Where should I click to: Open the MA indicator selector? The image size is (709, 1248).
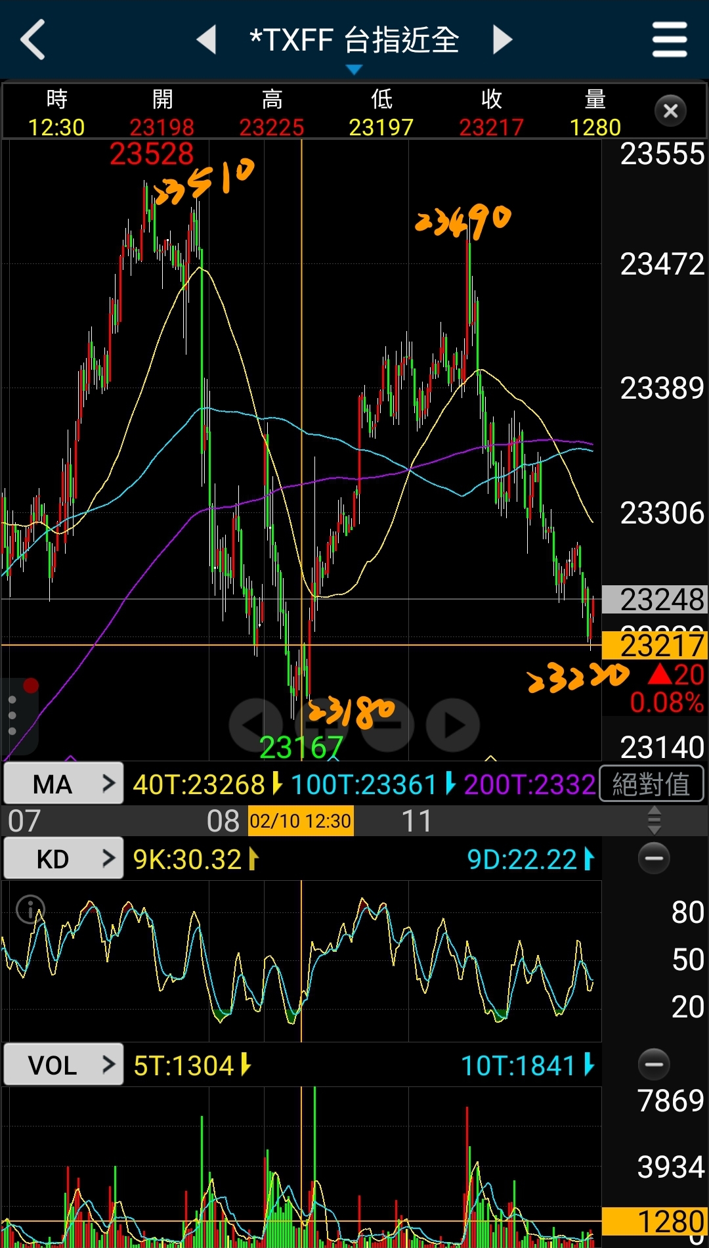[x=64, y=784]
